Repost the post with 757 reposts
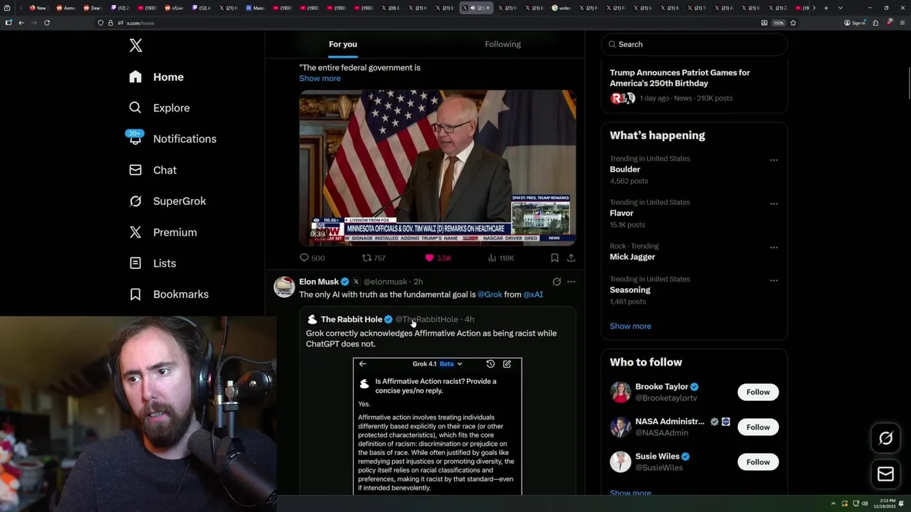 374,258
